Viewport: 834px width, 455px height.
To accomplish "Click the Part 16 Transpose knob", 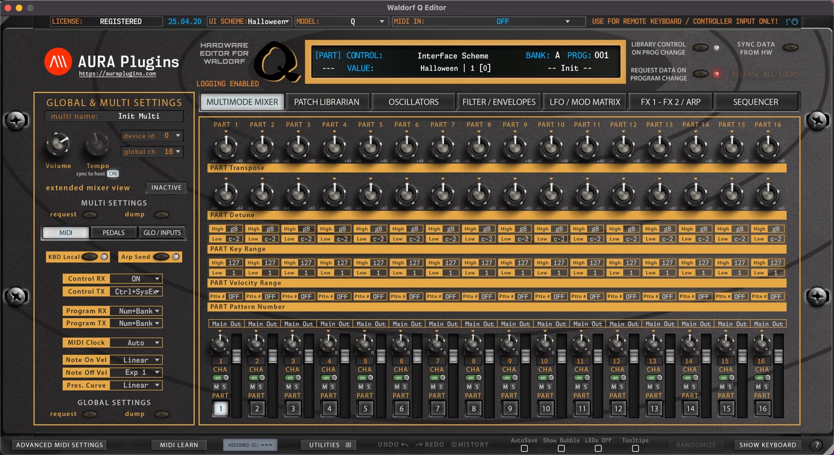I will click(768, 147).
